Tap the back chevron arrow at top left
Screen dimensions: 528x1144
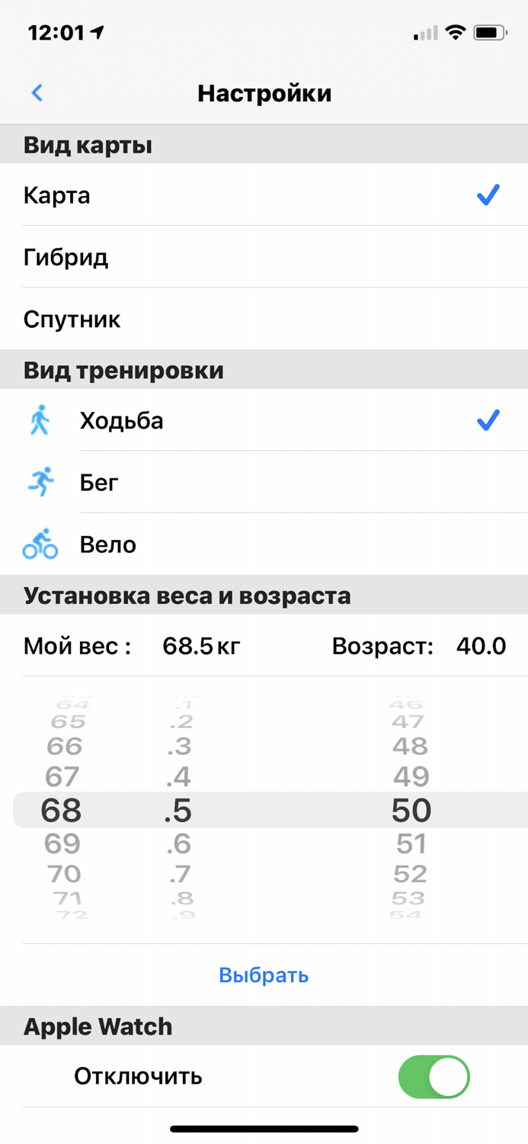click(36, 92)
